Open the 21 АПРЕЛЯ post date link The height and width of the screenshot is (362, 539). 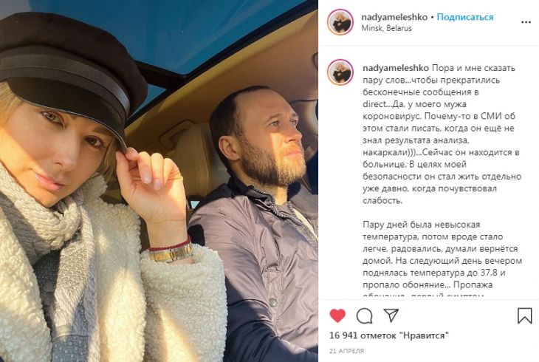point(346,351)
